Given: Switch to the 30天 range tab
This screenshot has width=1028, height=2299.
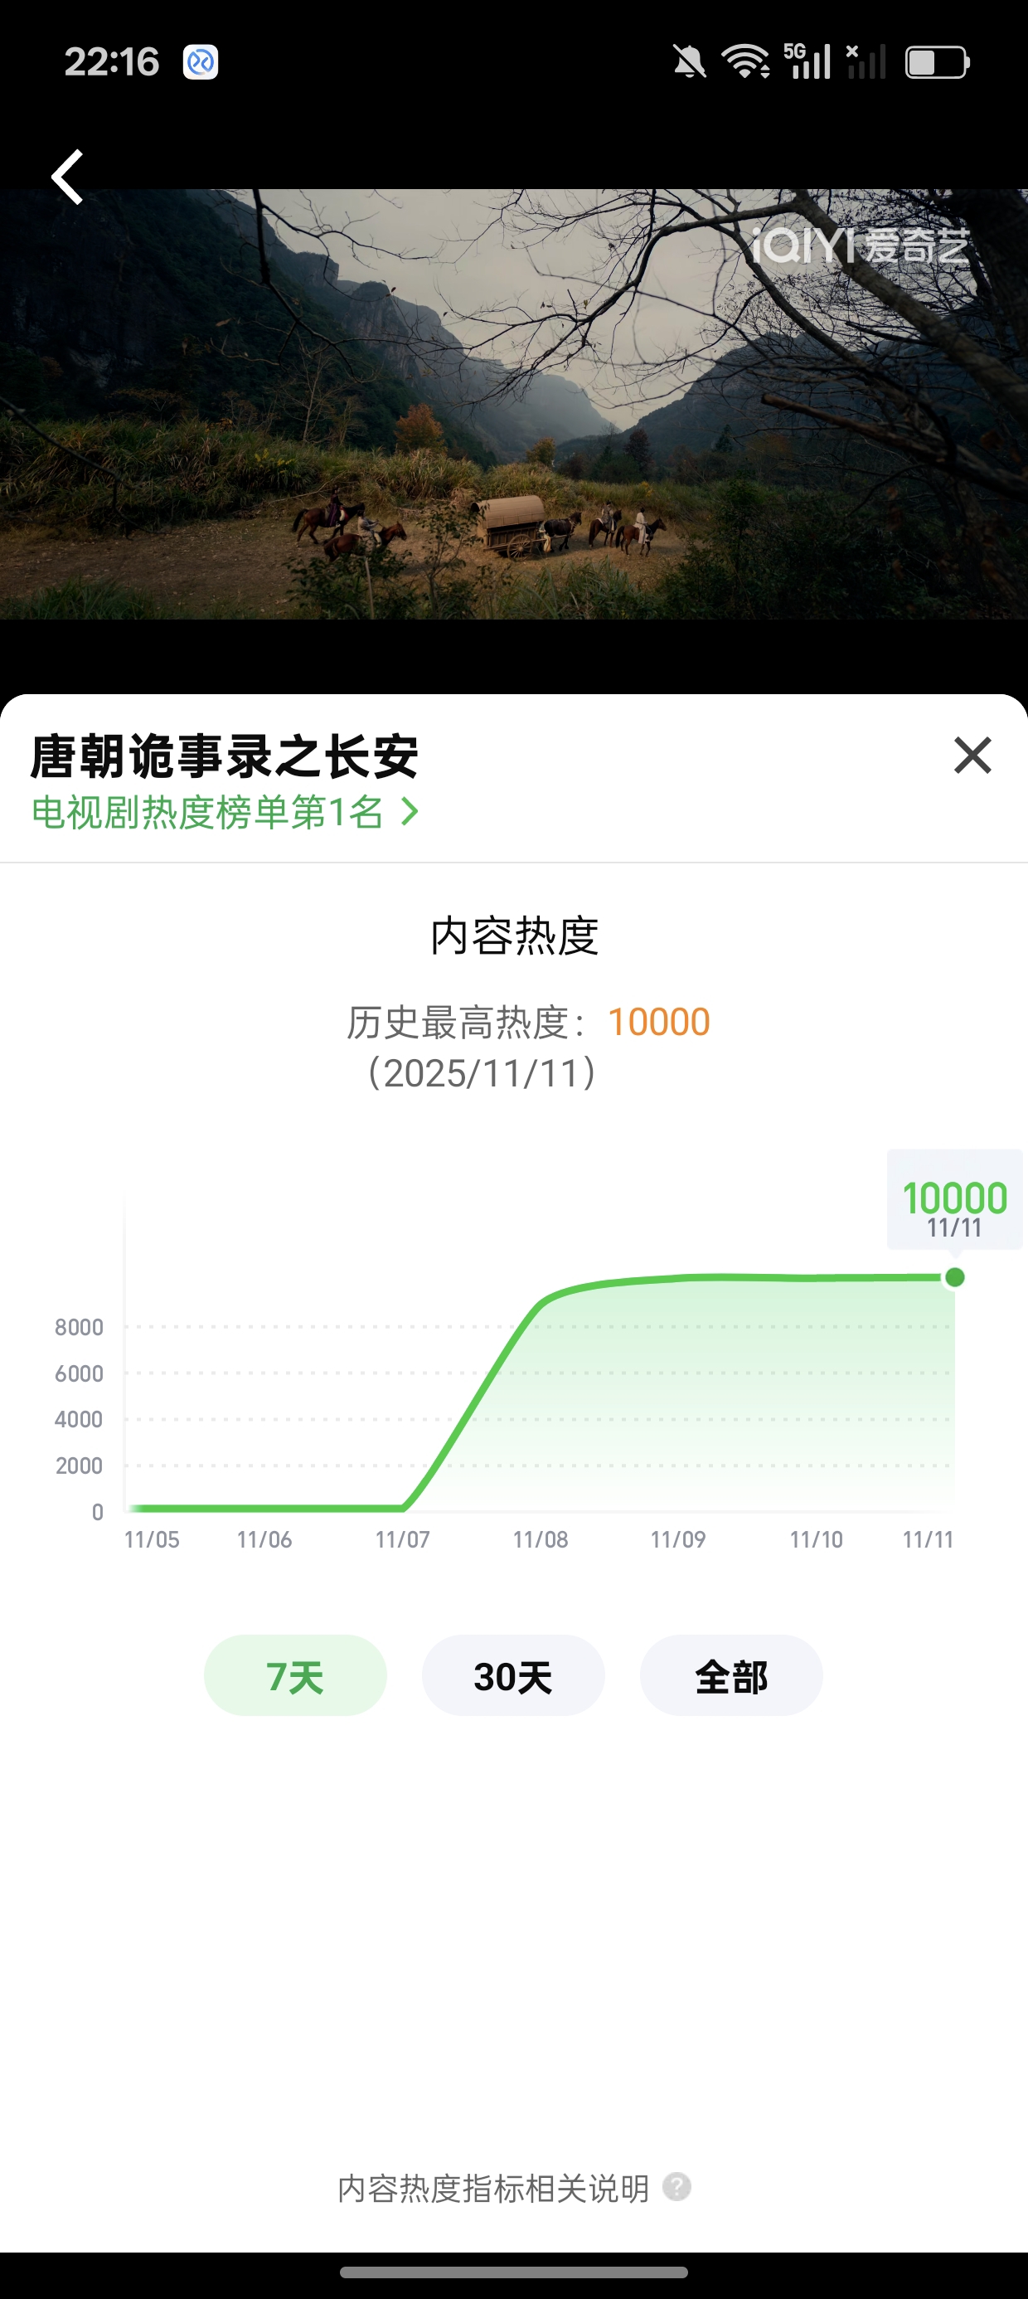Looking at the screenshot, I should tap(513, 1675).
